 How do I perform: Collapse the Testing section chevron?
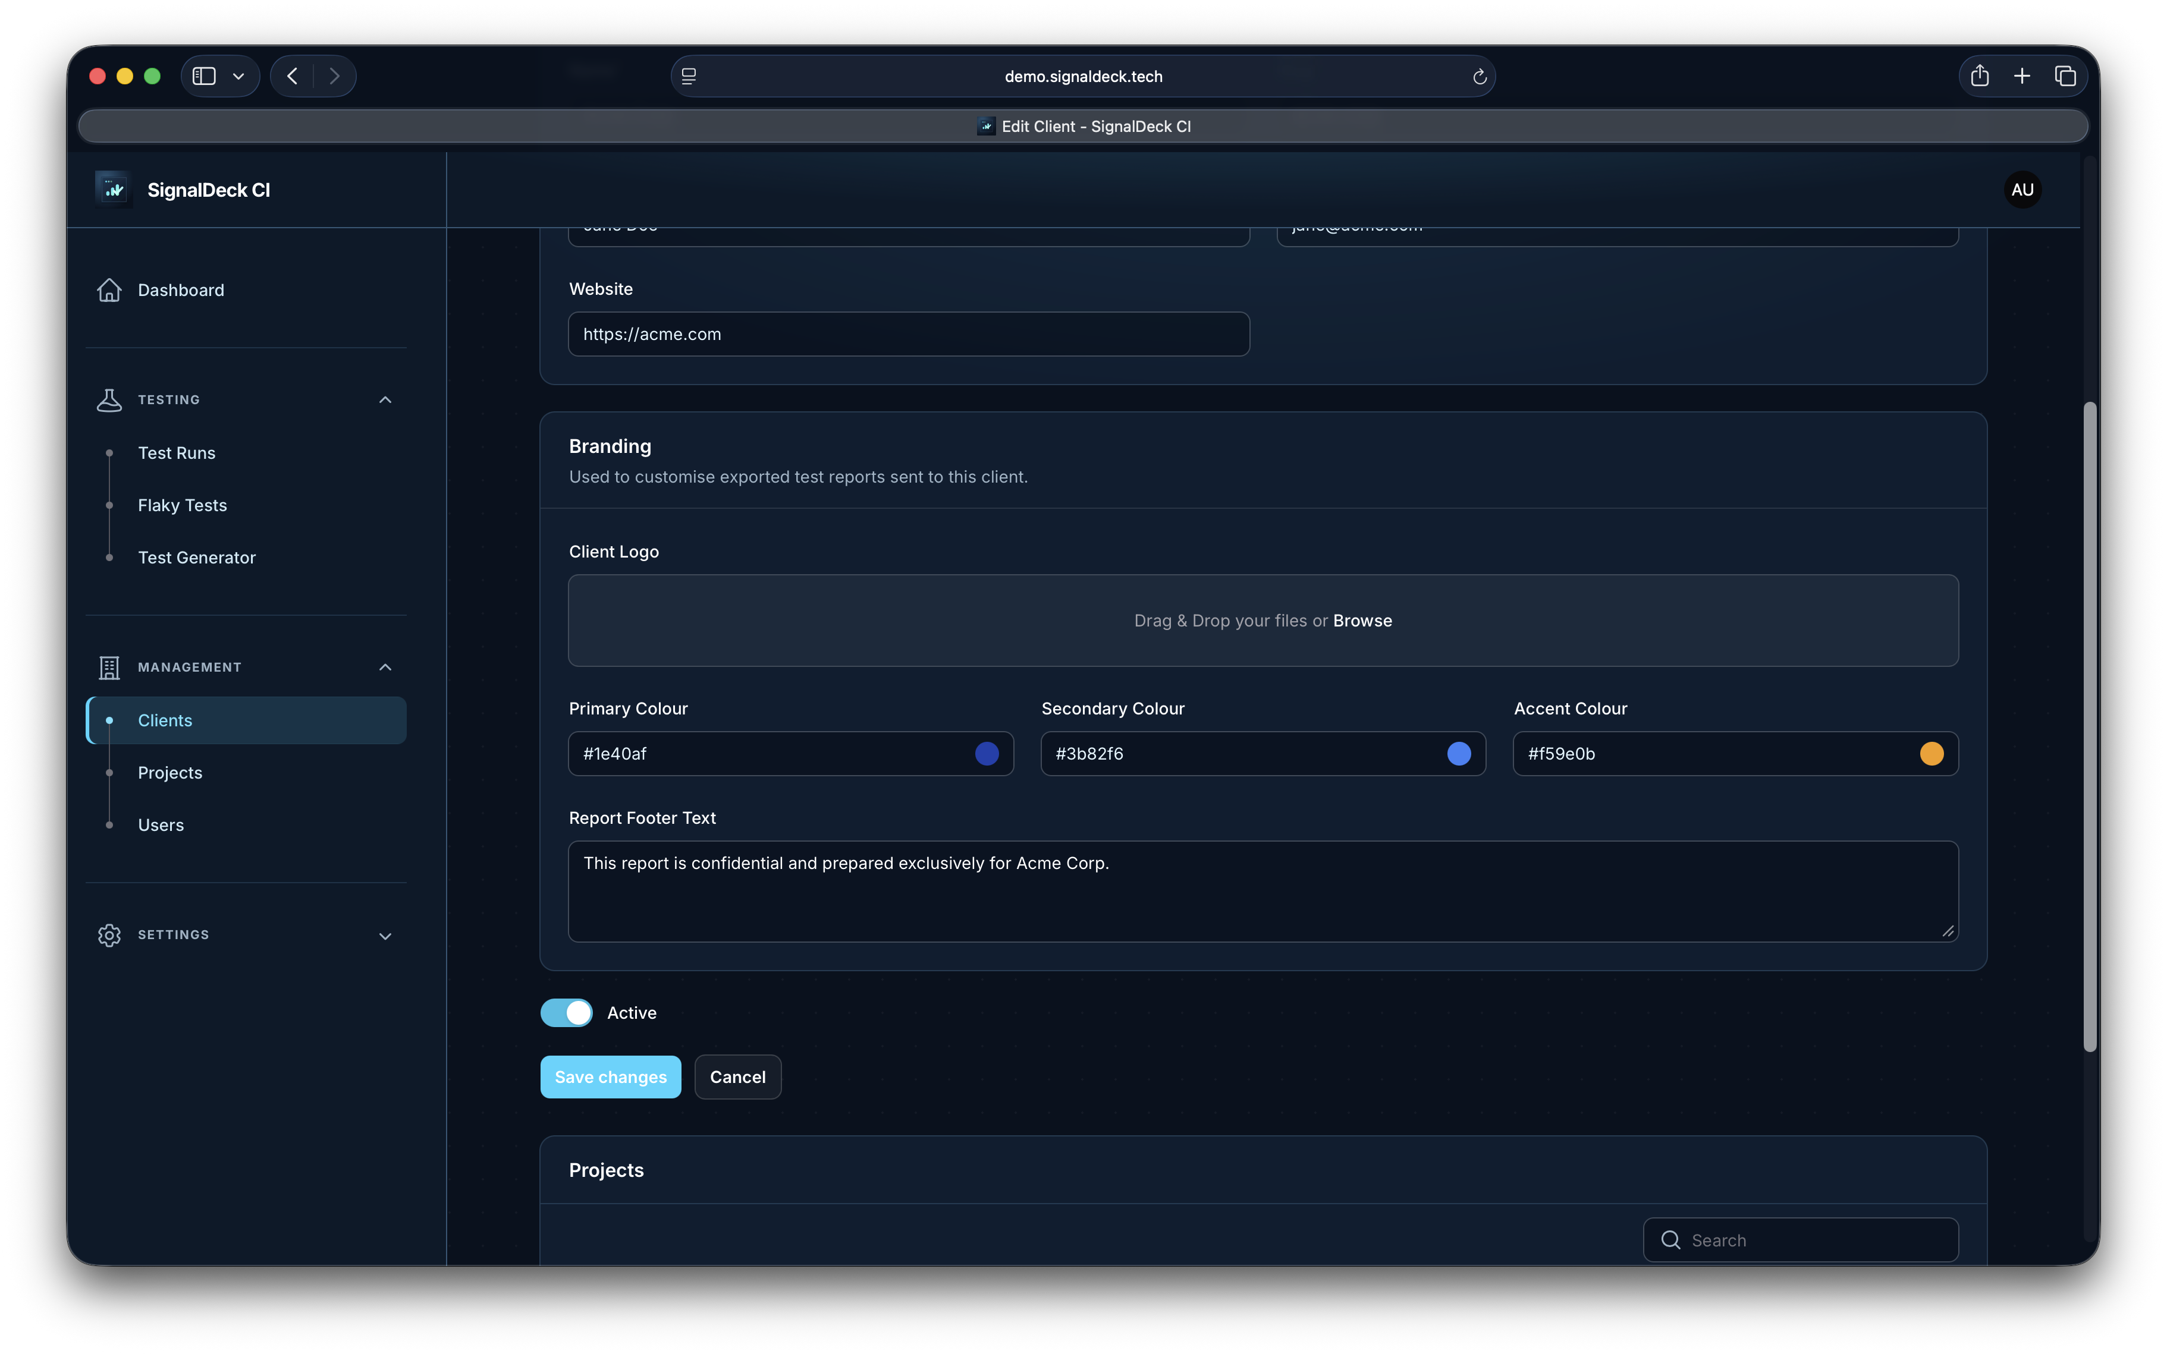click(x=385, y=399)
